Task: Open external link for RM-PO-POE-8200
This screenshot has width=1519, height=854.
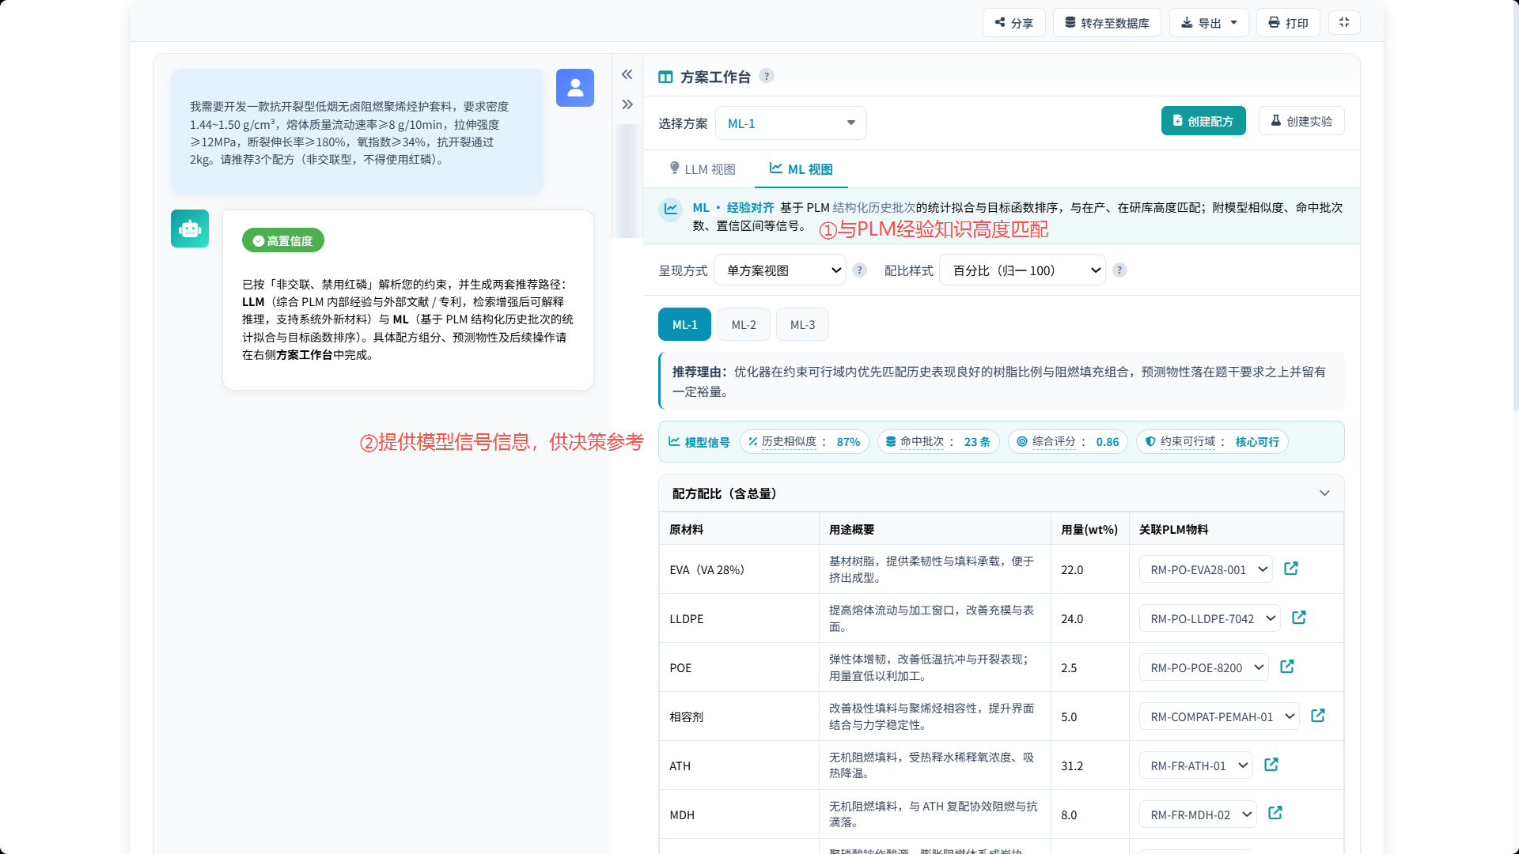Action: pos(1287,667)
